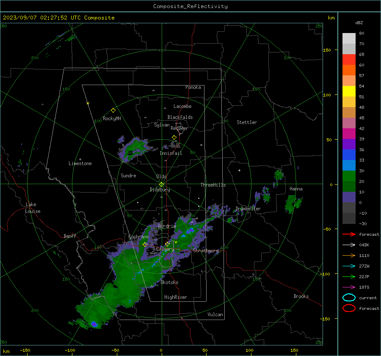Pick the light blue 30–33 dBZ swatch

coord(349,165)
